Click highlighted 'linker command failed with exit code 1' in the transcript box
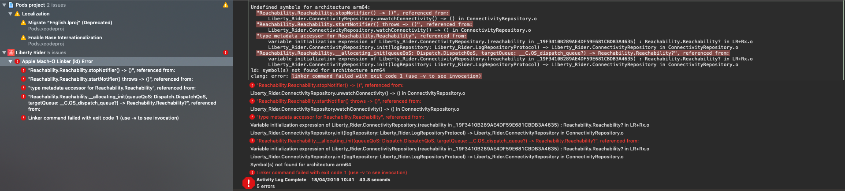Screen dimensions: 845x191 click(387, 76)
